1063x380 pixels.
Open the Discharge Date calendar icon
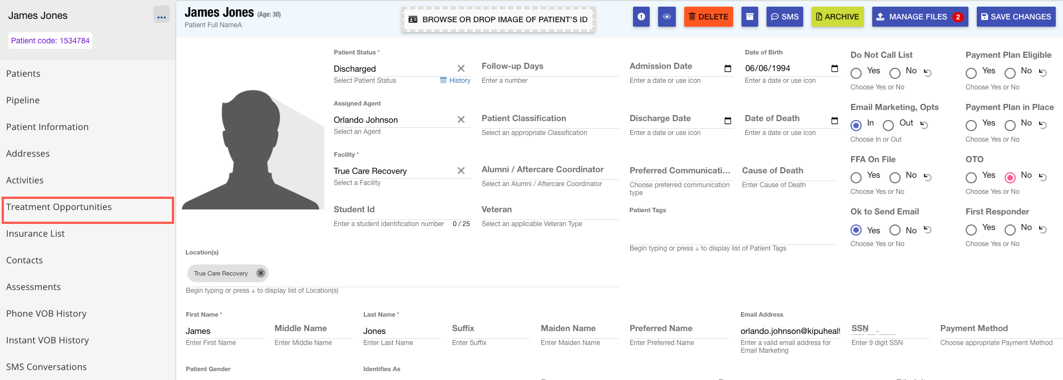coord(728,121)
